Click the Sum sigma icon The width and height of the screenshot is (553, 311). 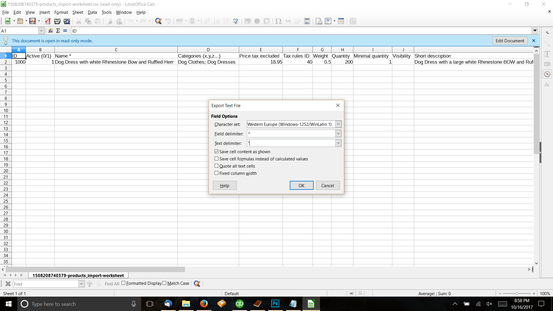(x=58, y=31)
